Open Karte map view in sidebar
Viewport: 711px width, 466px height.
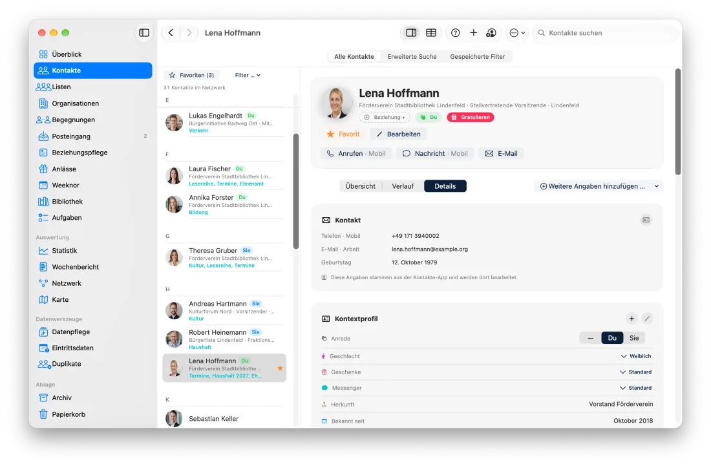[93, 300]
